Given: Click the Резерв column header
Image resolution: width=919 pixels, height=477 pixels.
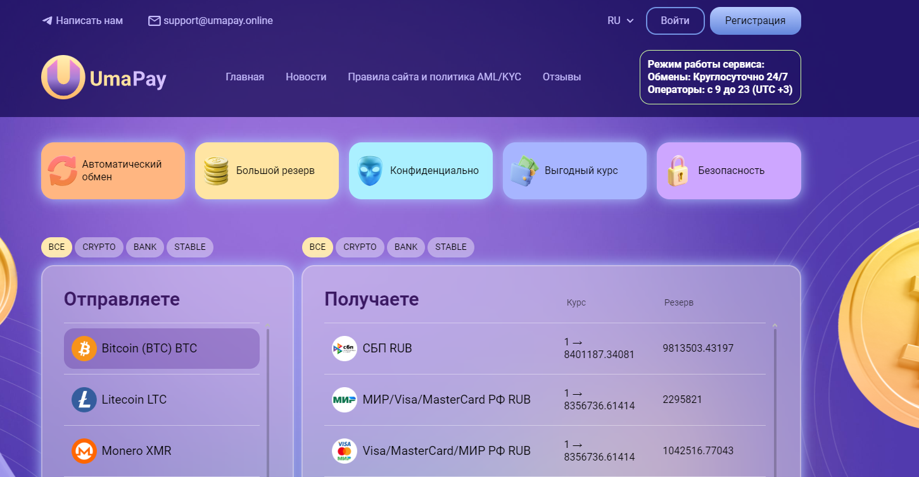Looking at the screenshot, I should (x=679, y=303).
